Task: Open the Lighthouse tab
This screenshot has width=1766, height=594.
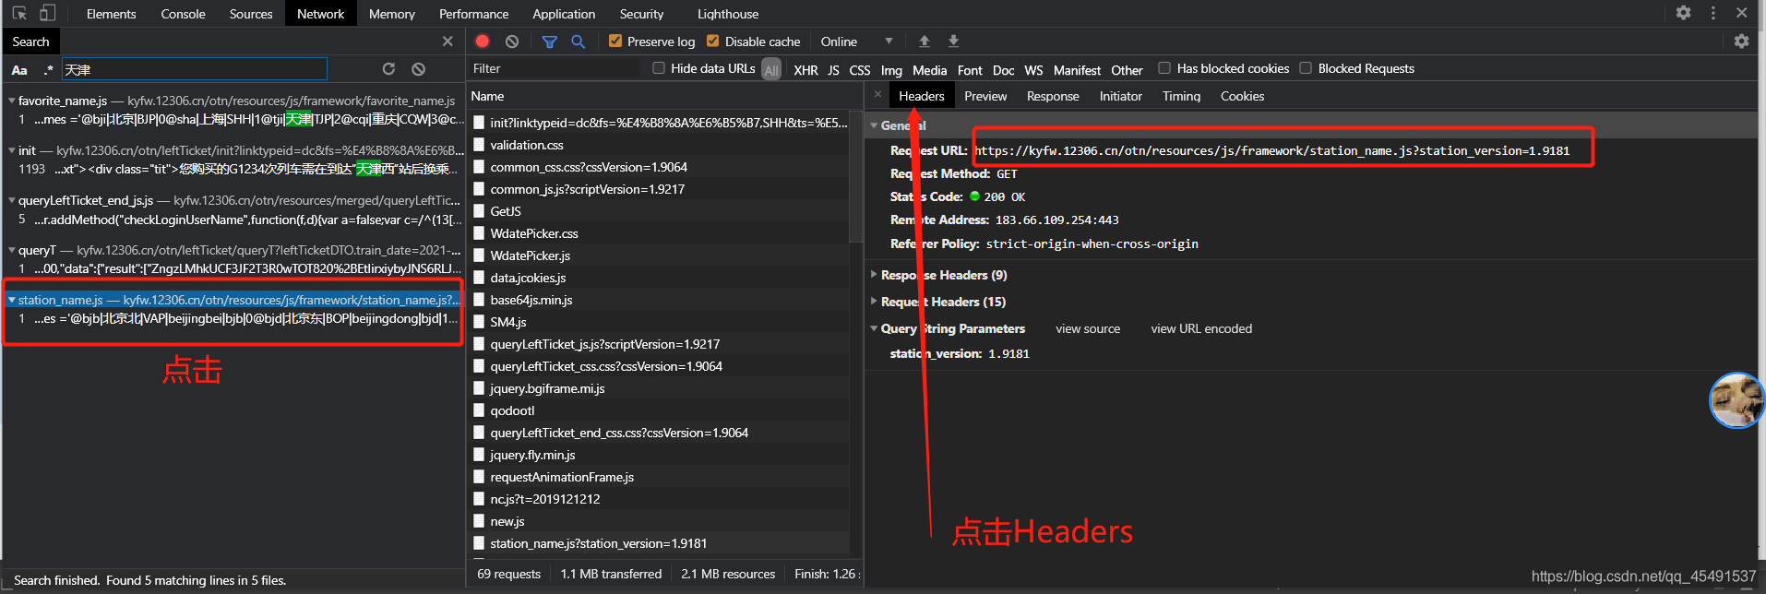Action: (x=728, y=14)
